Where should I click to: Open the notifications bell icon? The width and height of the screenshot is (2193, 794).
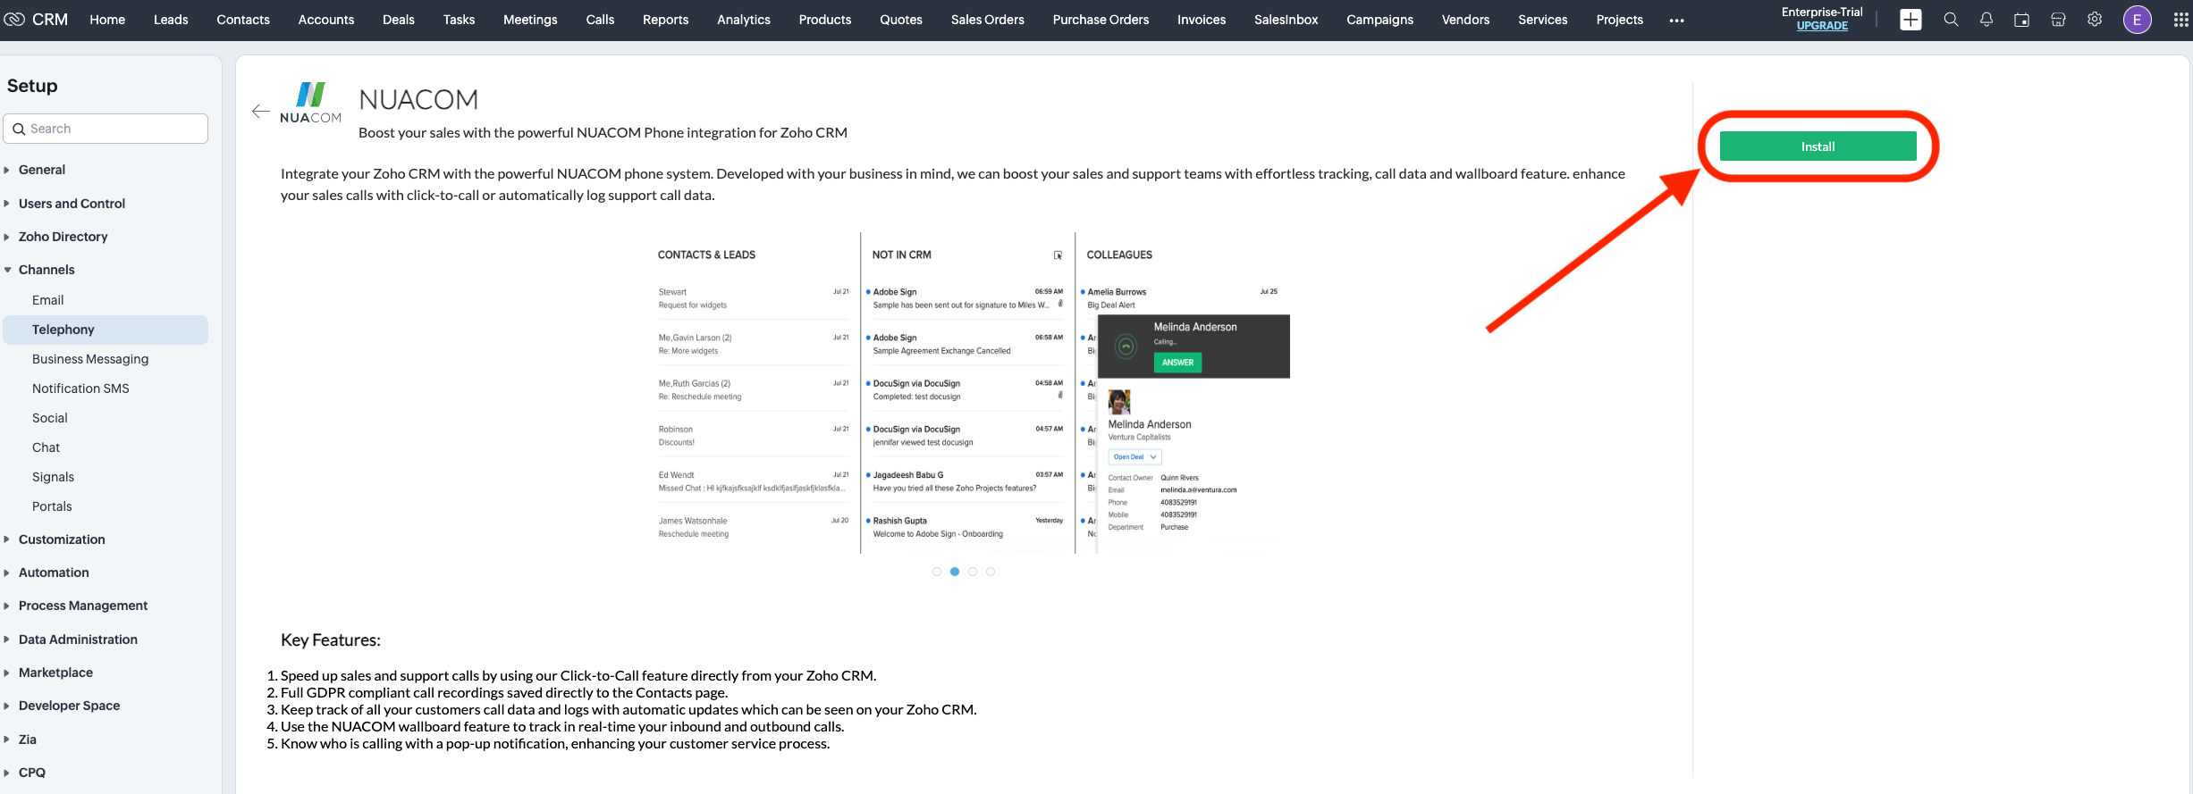coord(1986,20)
